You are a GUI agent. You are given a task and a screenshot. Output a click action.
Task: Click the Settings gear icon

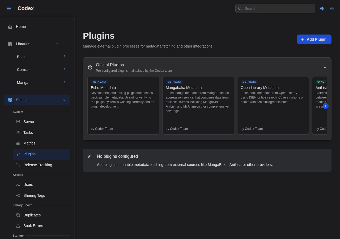[x=10, y=100]
